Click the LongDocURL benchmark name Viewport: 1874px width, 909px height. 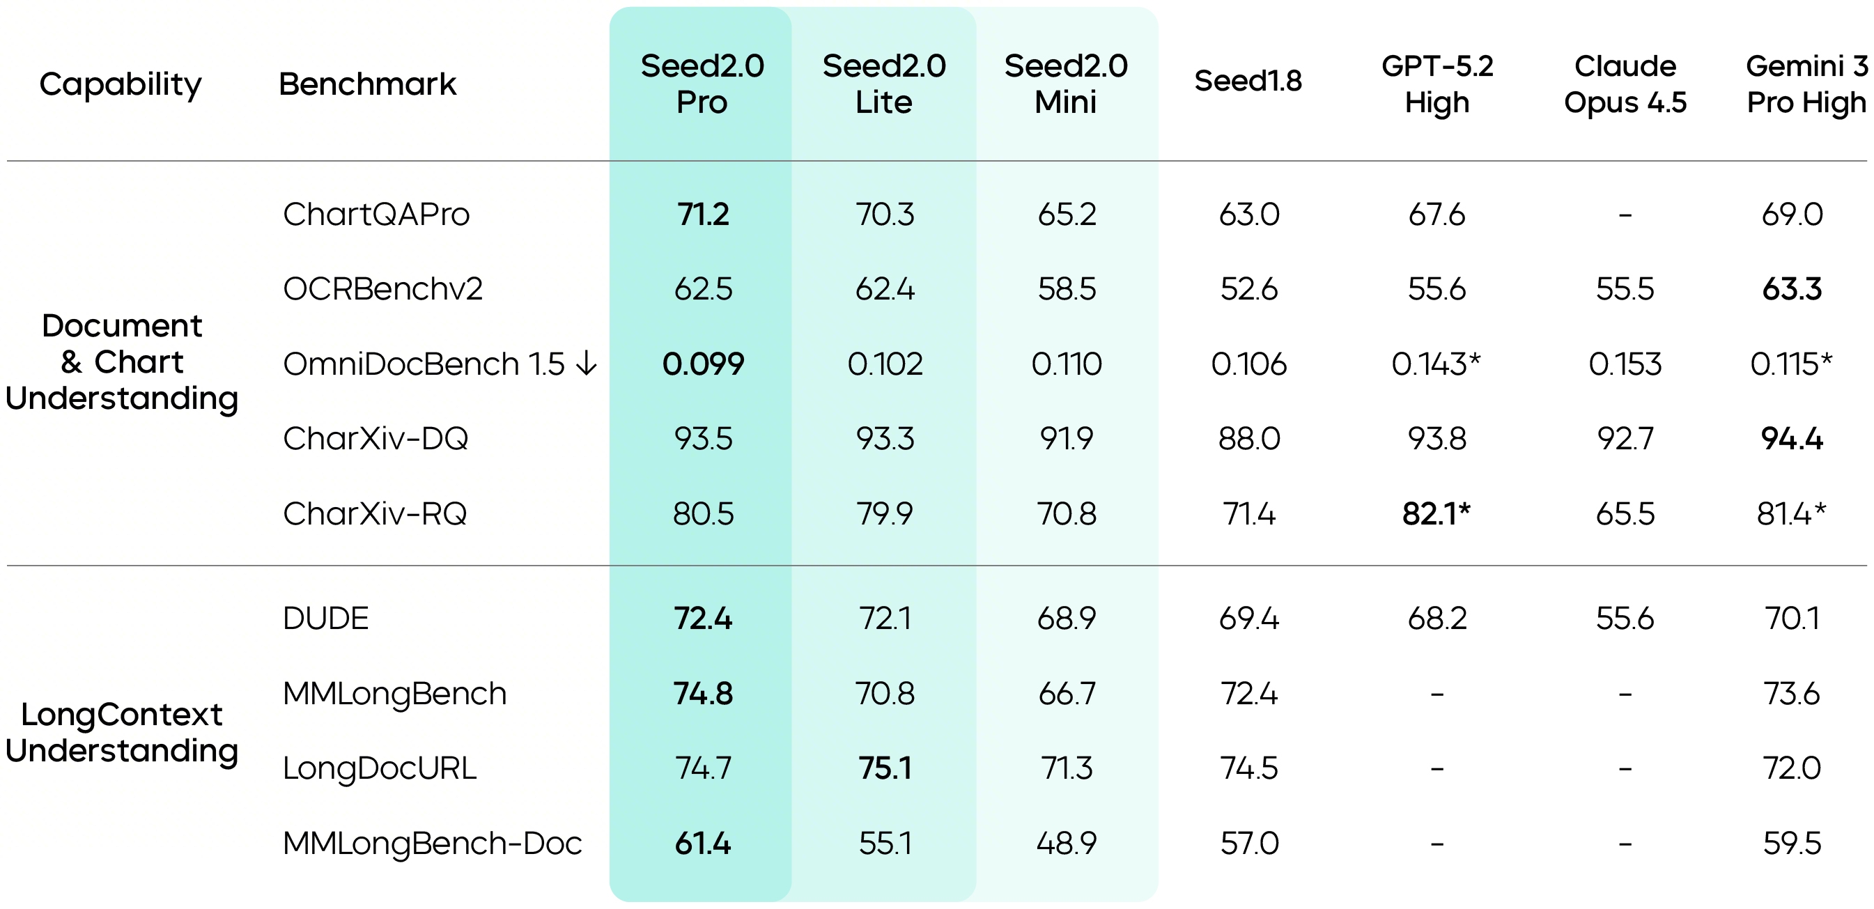379,769
